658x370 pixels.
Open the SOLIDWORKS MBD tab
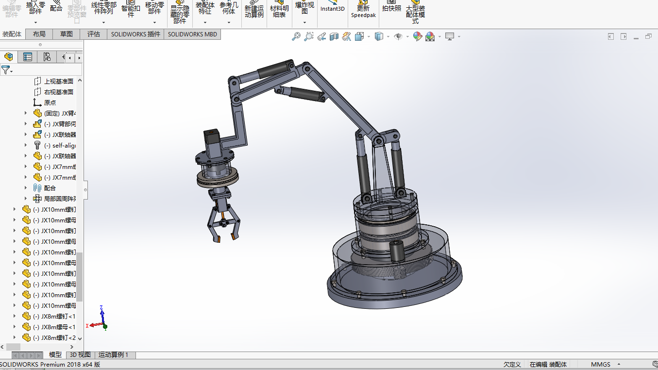pyautogui.click(x=192, y=34)
